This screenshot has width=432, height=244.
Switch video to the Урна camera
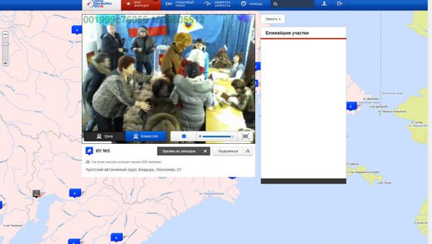105,137
